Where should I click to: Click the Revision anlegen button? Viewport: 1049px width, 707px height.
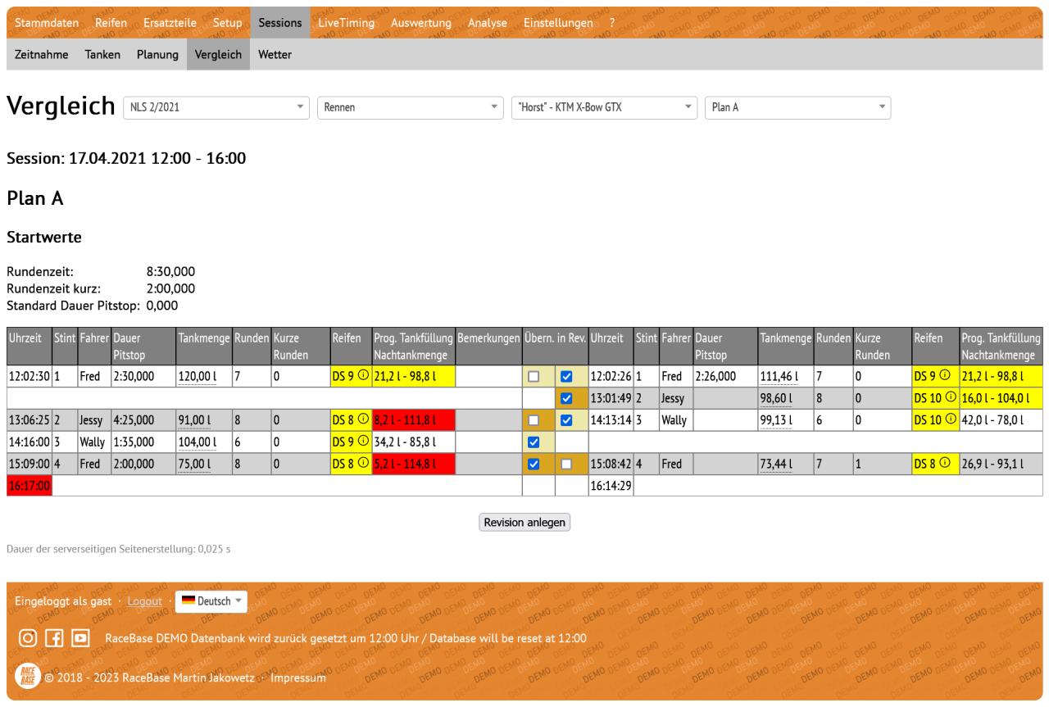(x=524, y=523)
